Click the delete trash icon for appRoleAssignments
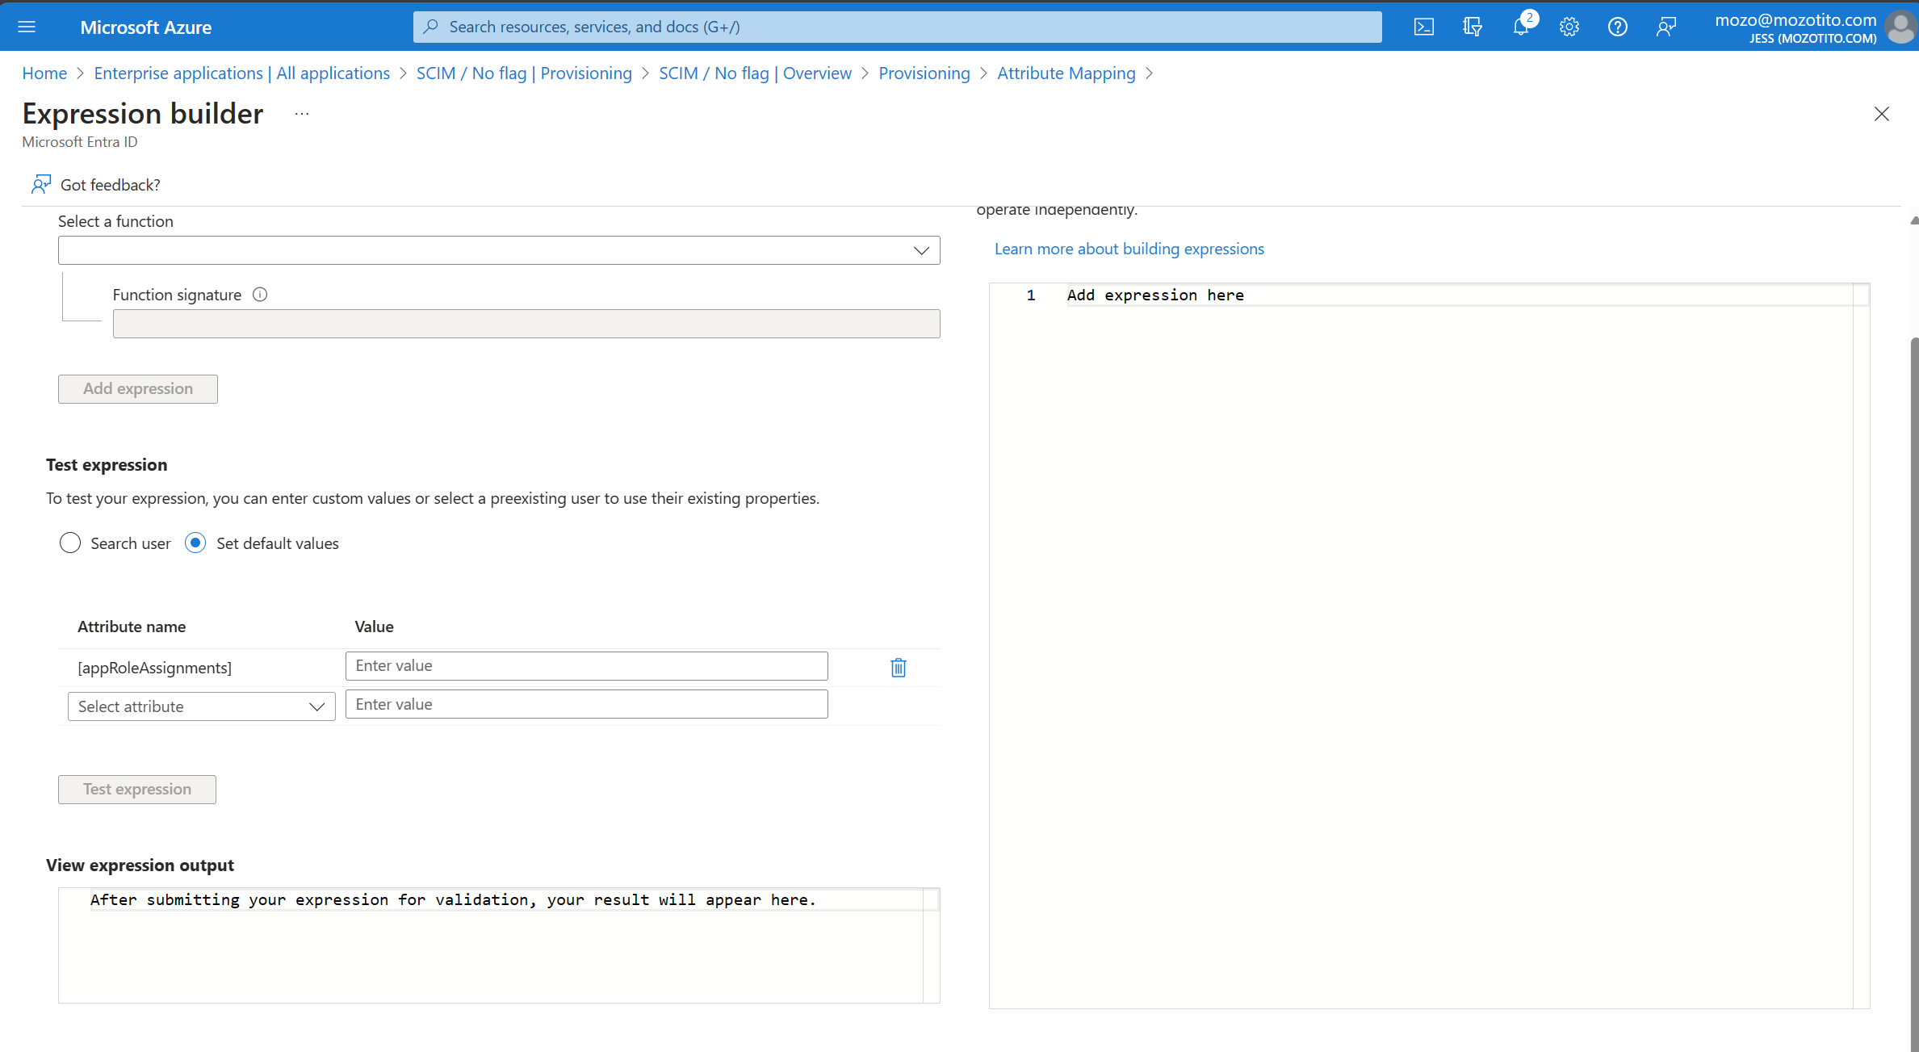The image size is (1919, 1052). [899, 667]
